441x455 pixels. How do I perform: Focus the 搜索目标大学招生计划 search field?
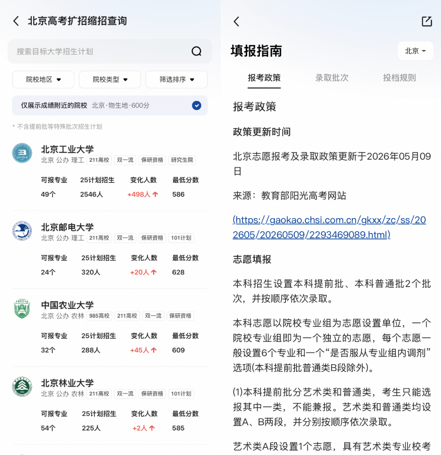coord(110,51)
